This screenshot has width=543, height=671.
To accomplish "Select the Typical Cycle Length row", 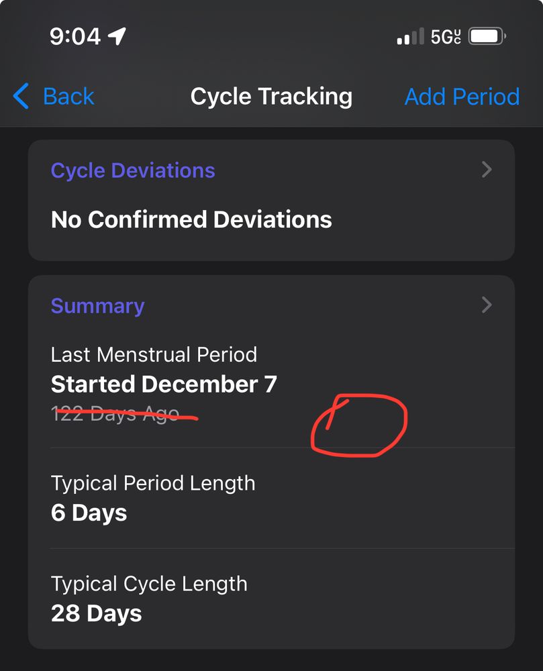I will 271,599.
